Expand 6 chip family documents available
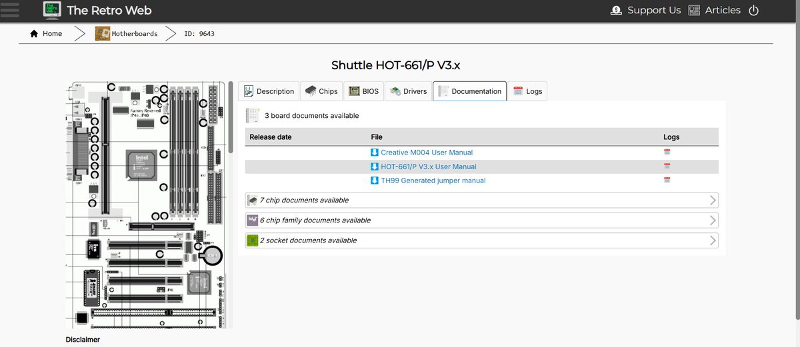The height and width of the screenshot is (347, 800). (x=482, y=220)
